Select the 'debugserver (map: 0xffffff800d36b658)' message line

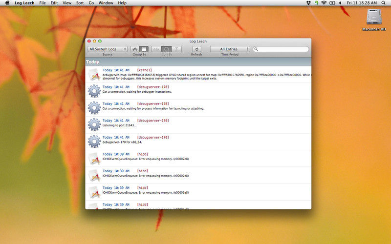click(x=207, y=75)
